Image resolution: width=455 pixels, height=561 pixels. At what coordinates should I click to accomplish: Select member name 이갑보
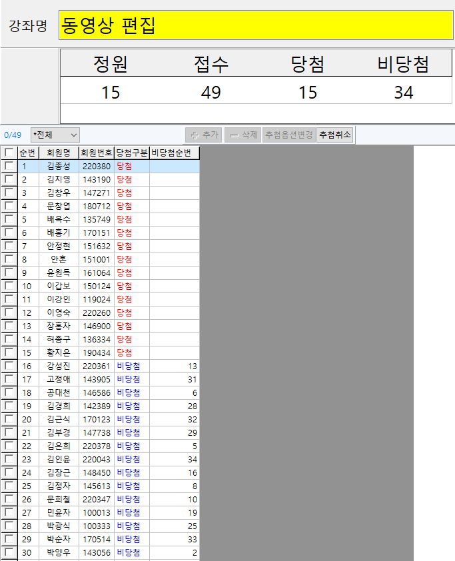coord(59,286)
